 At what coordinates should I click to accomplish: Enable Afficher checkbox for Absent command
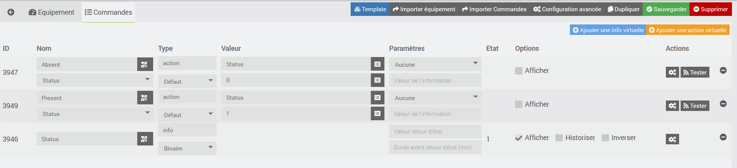click(519, 71)
